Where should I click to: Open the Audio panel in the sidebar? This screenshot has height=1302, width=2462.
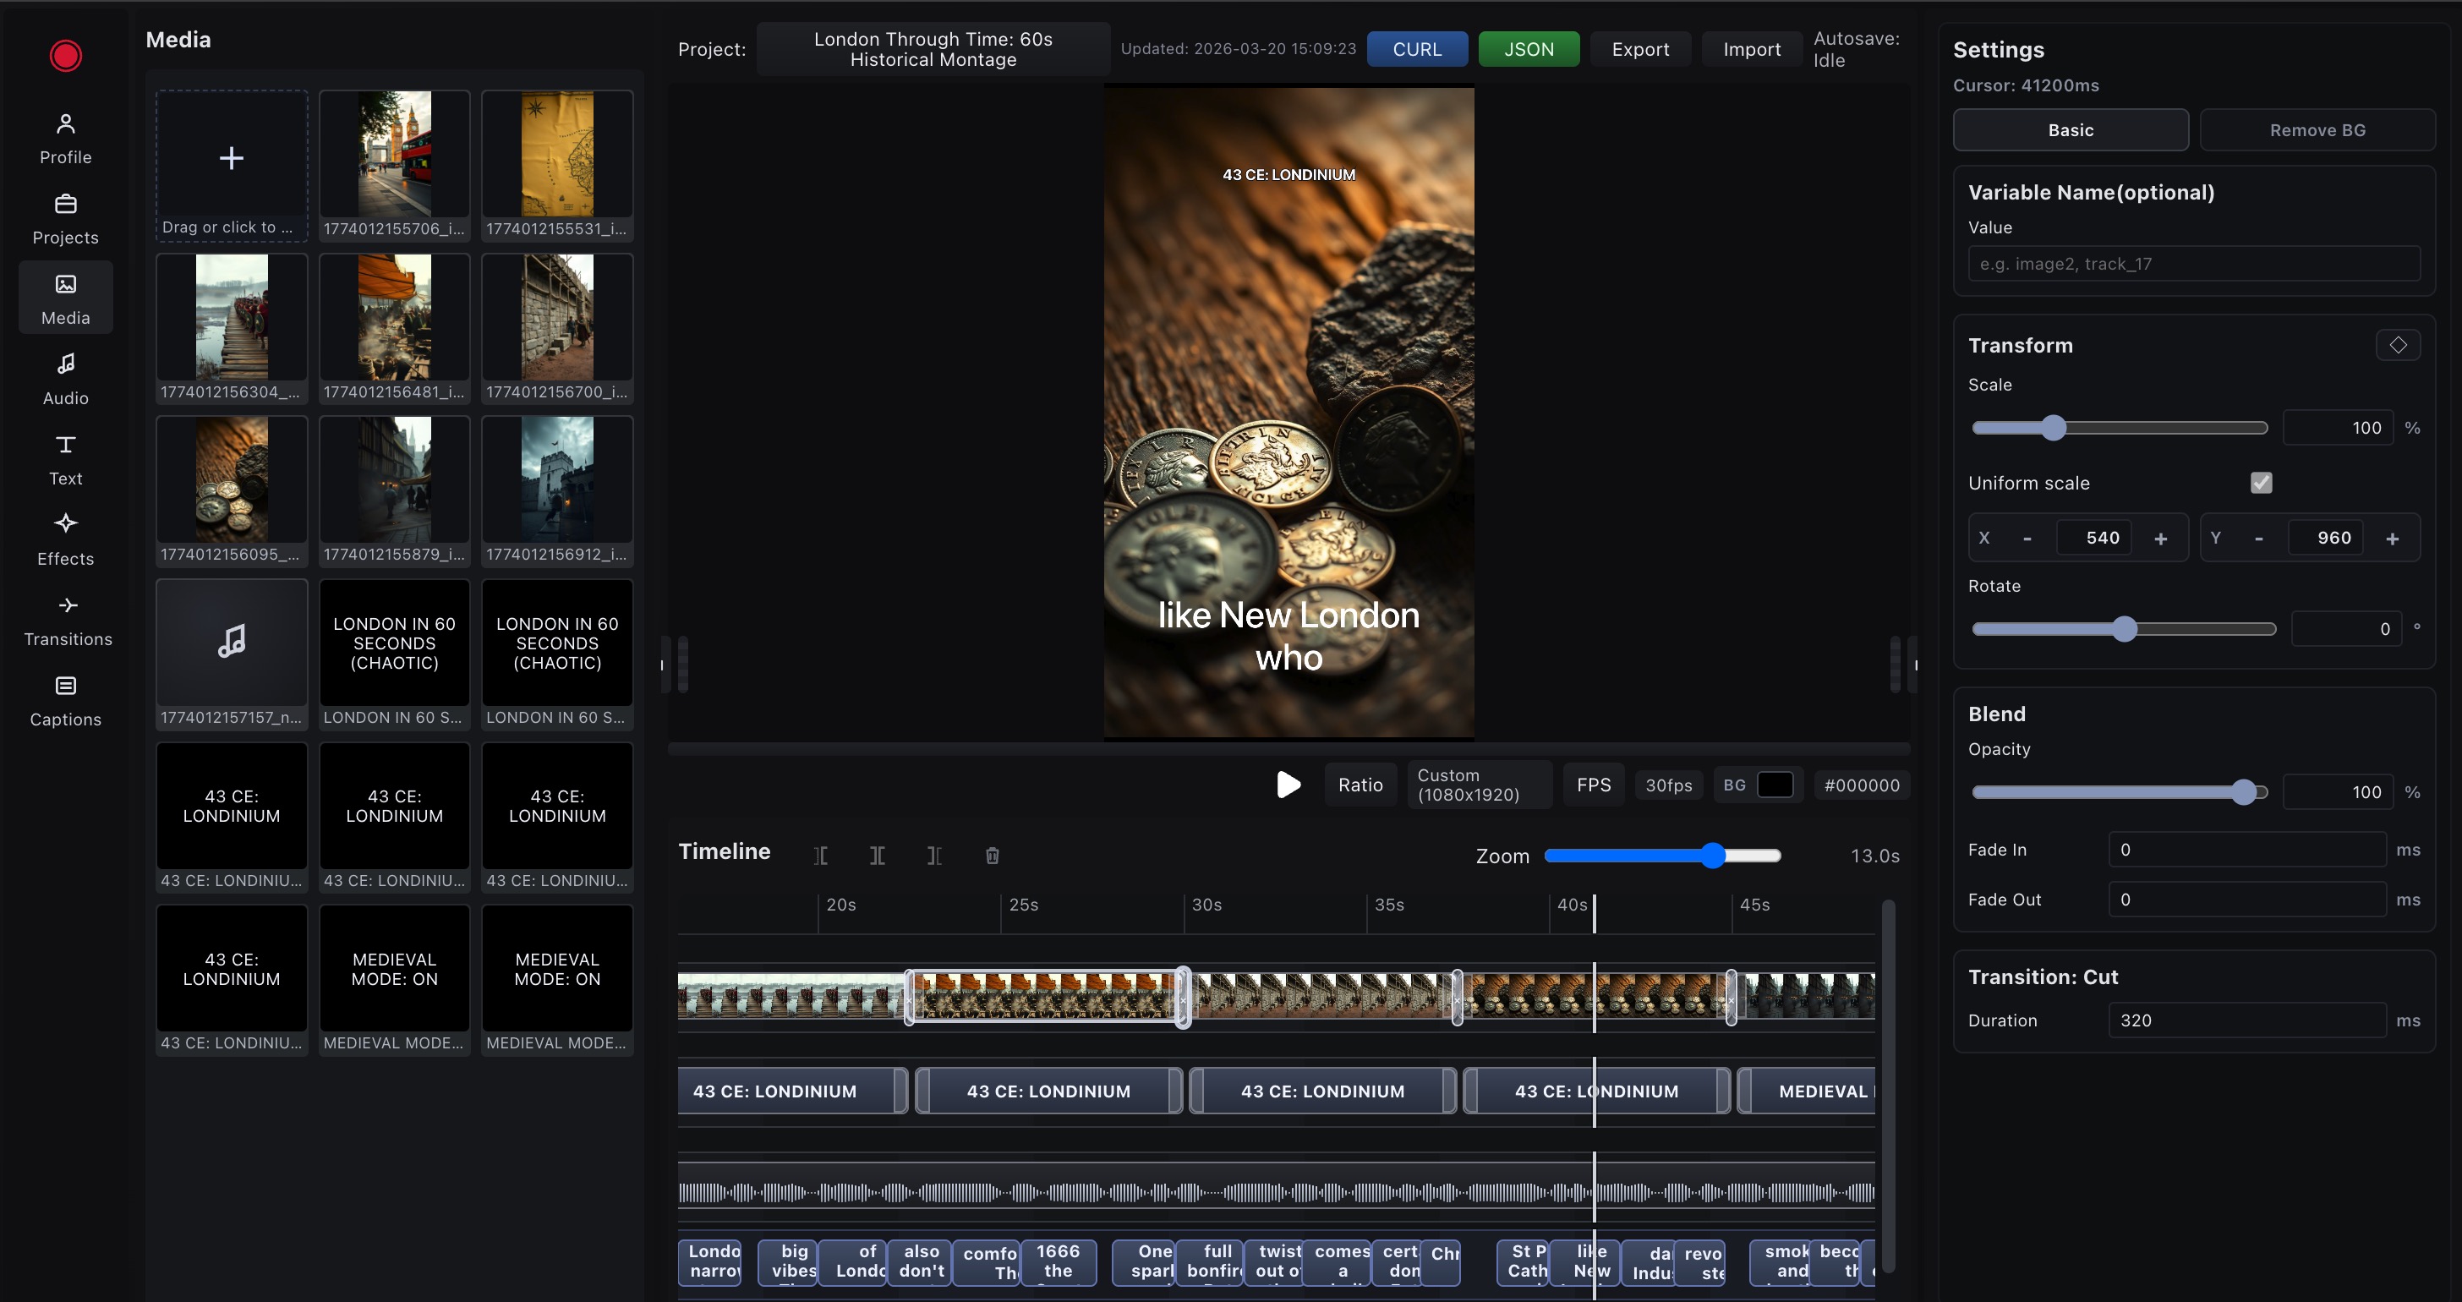[65, 378]
